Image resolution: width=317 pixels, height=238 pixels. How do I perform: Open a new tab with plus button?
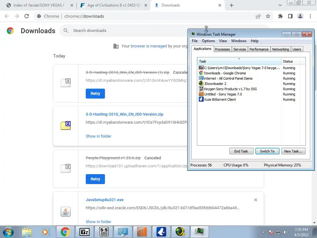pos(232,5)
